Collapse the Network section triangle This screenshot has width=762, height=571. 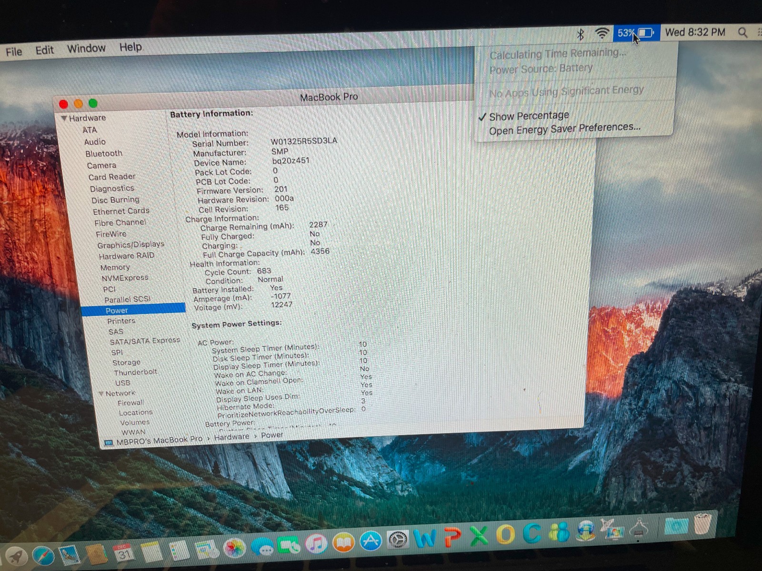101,394
